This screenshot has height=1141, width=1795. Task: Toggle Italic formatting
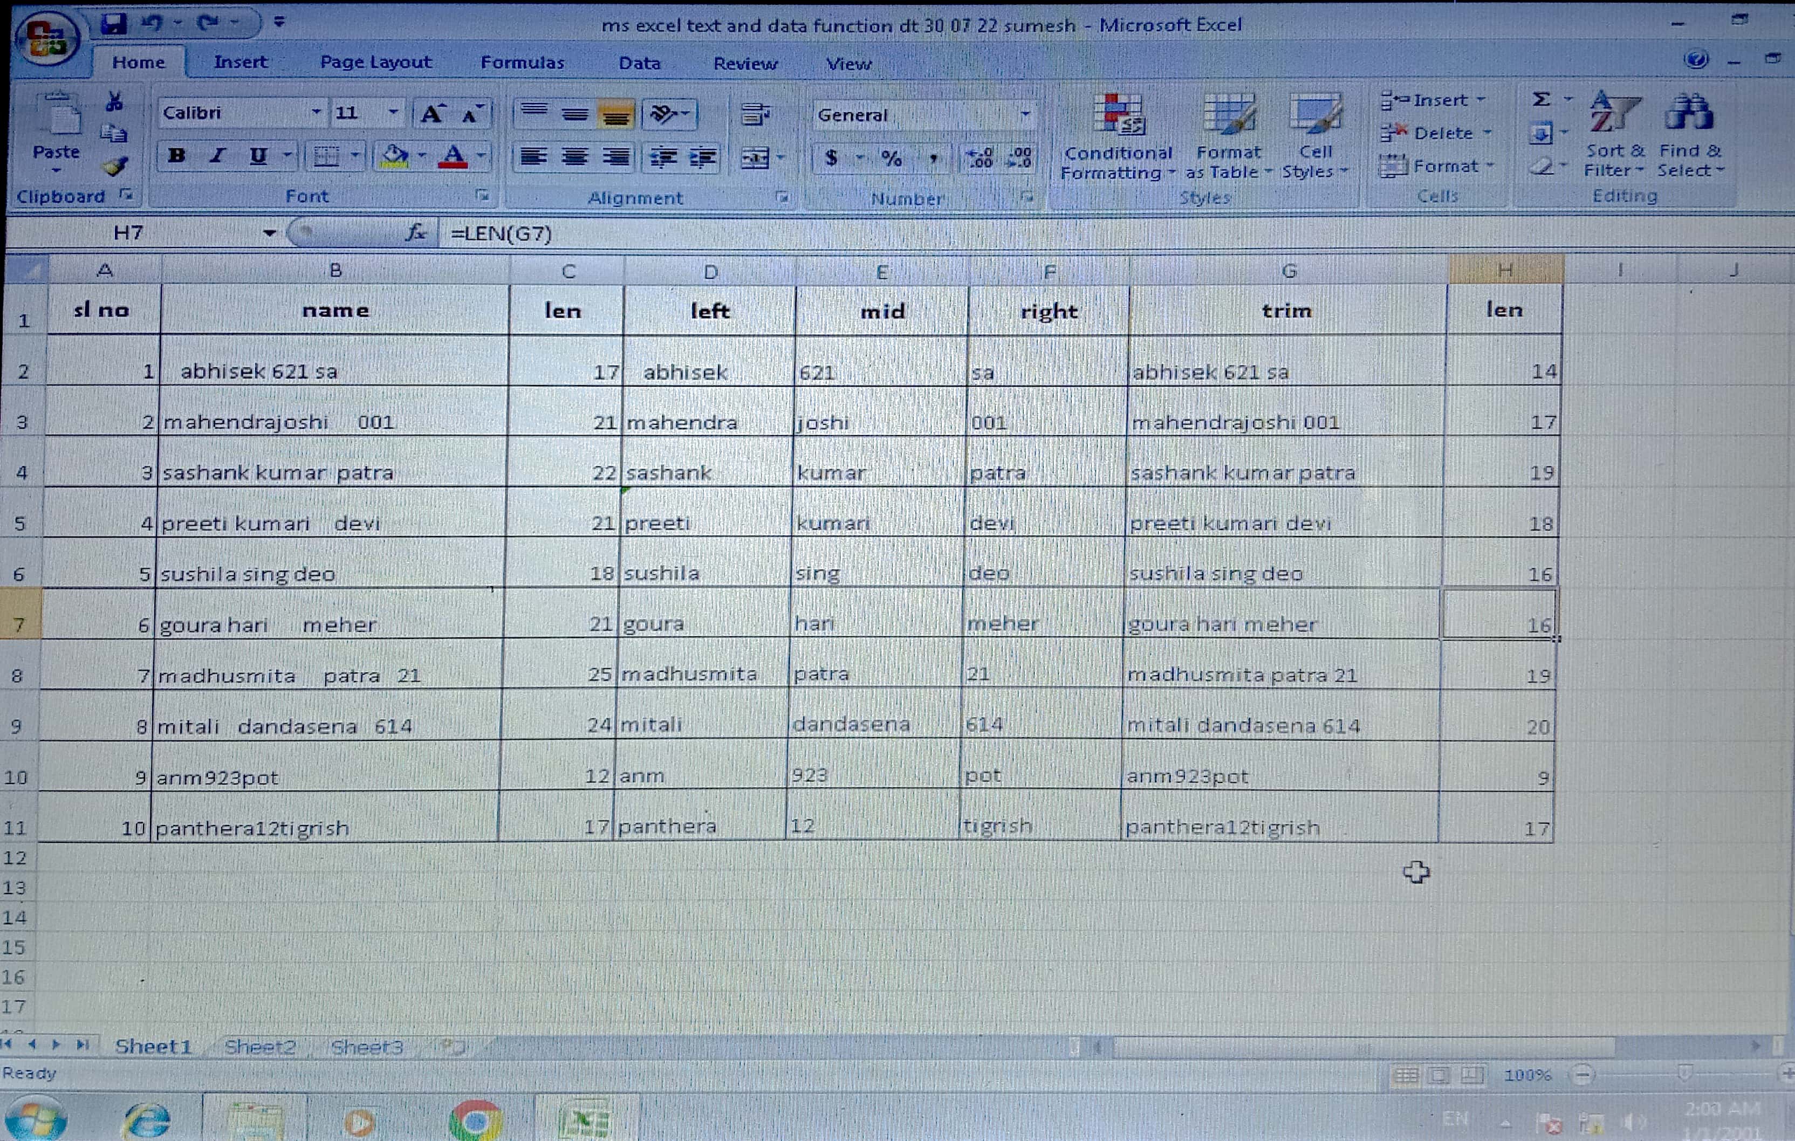point(217,156)
